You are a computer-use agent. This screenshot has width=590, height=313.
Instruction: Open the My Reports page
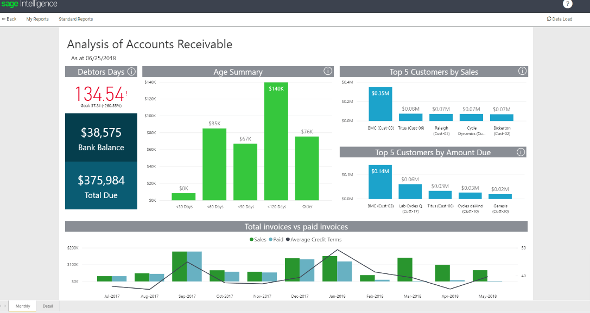[x=37, y=18]
